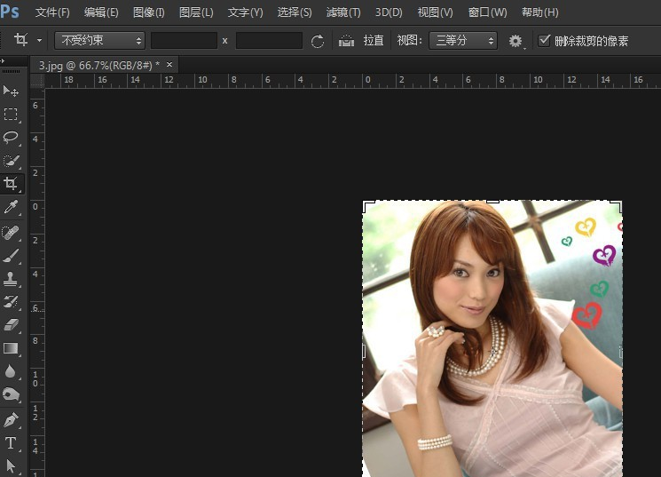Open crop tool preset picker icon
The image size is (661, 477).
(x=20, y=40)
